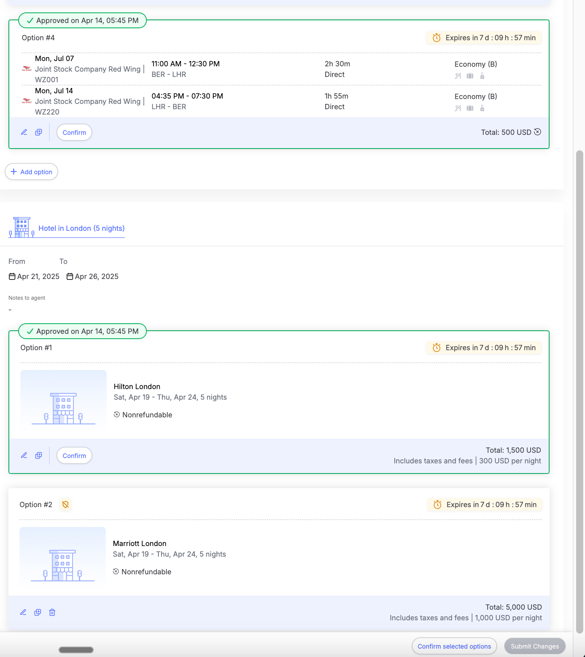Click flight number WZ001
Image resolution: width=585 pixels, height=657 pixels.
pos(47,80)
